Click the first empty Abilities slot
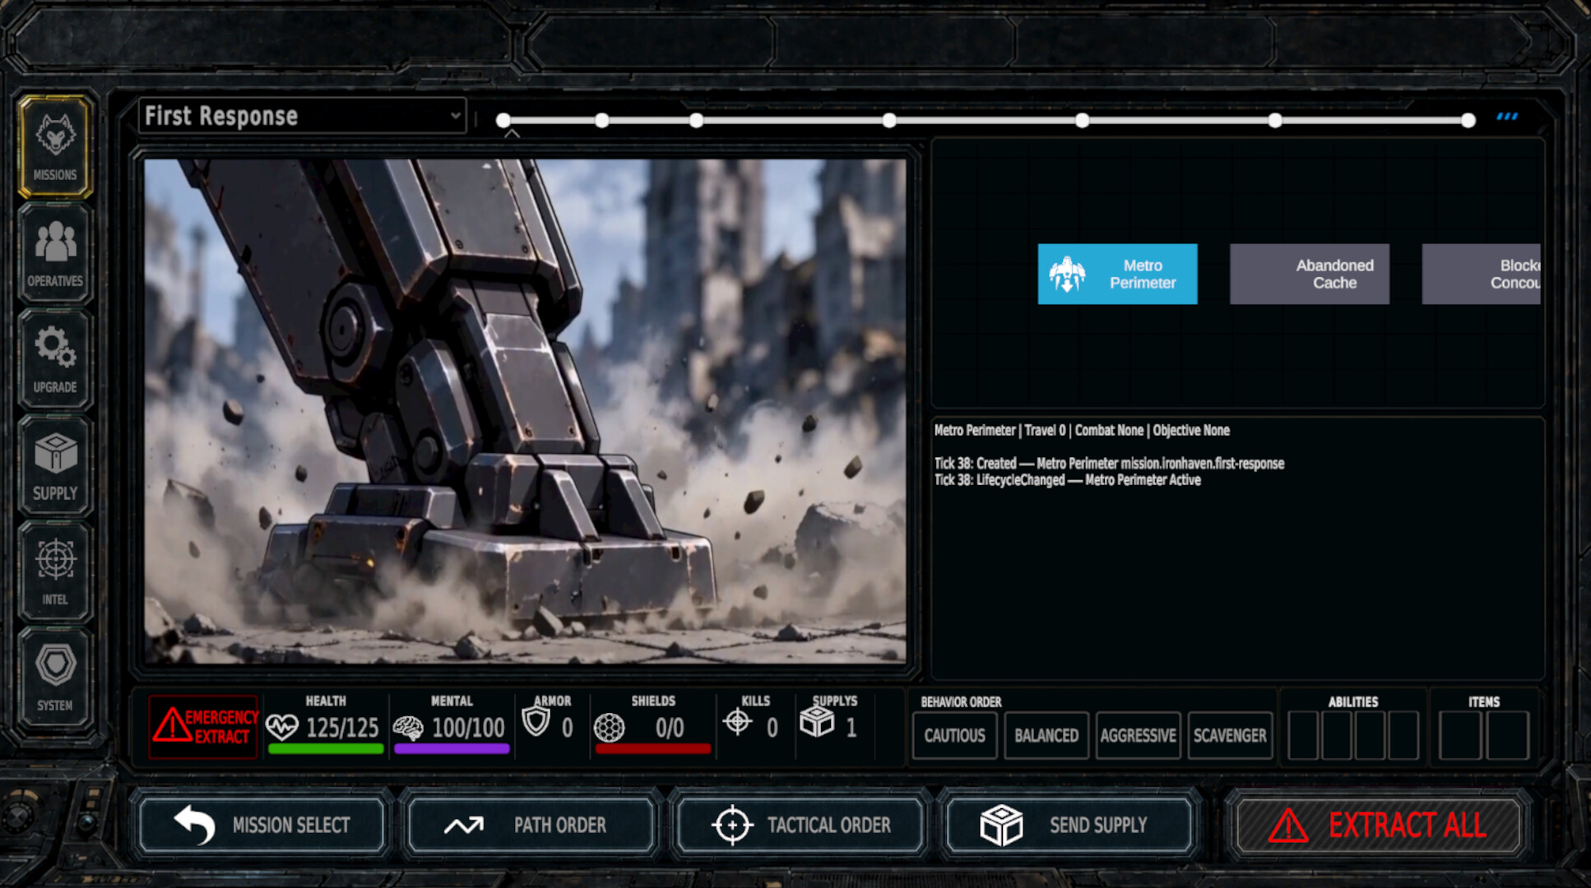The image size is (1591, 888). coord(1303,735)
